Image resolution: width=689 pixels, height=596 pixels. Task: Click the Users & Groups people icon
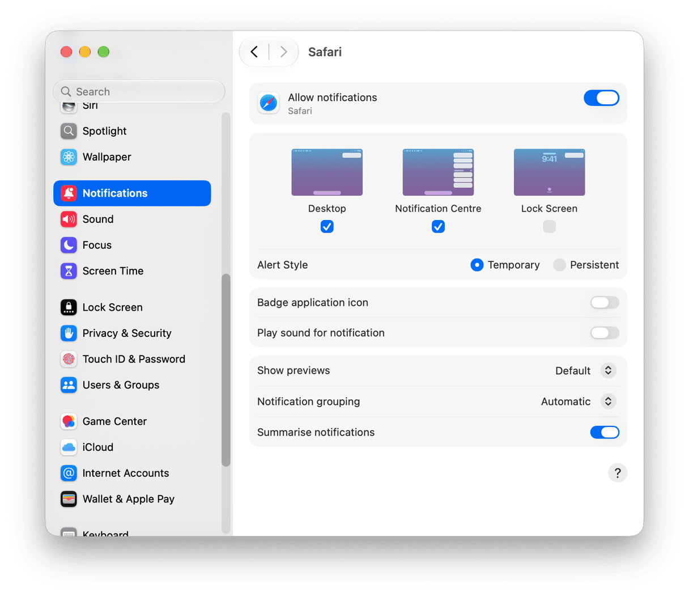click(69, 385)
